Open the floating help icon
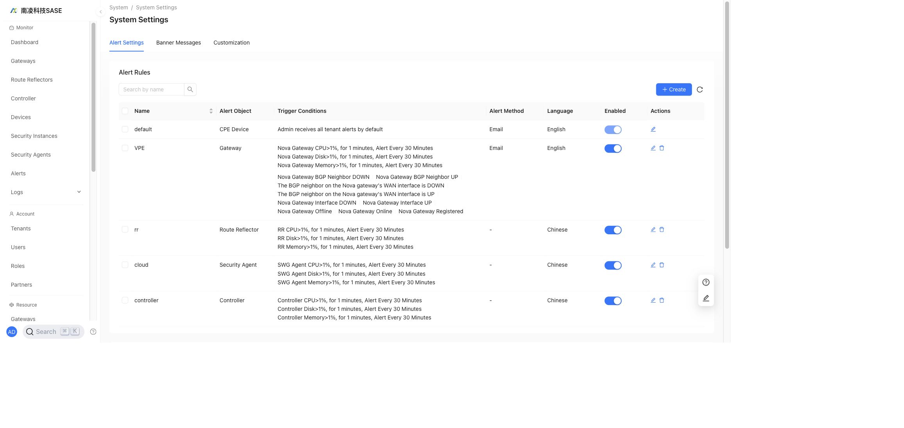 (x=706, y=282)
